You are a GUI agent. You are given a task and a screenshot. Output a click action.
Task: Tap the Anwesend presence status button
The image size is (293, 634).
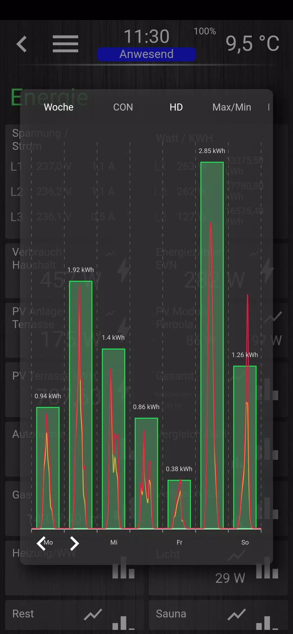pyautogui.click(x=146, y=54)
